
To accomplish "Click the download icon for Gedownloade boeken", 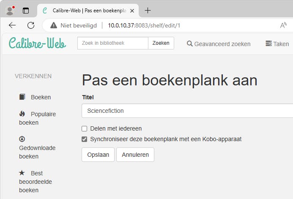I will 22,139.
